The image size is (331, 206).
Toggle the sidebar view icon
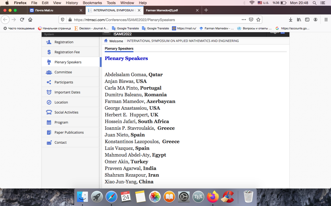pyautogui.click(x=307, y=20)
